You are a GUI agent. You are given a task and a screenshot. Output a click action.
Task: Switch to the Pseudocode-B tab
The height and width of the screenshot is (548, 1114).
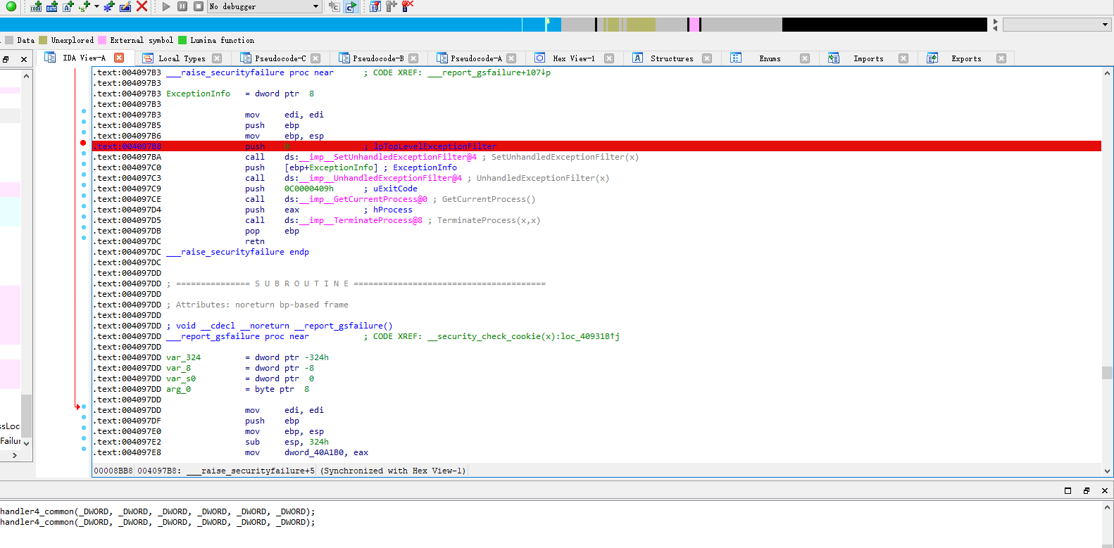point(378,58)
